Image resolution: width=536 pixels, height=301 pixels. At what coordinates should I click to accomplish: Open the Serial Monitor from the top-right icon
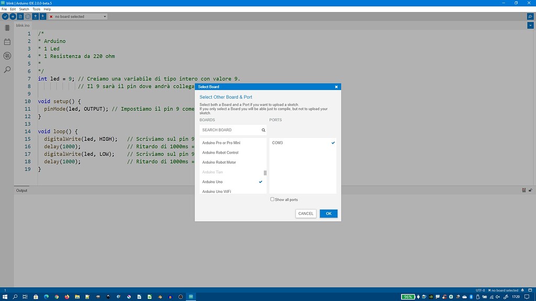point(530,16)
